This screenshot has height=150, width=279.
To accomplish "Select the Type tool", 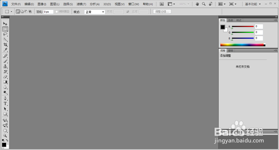I will coord(5,104).
